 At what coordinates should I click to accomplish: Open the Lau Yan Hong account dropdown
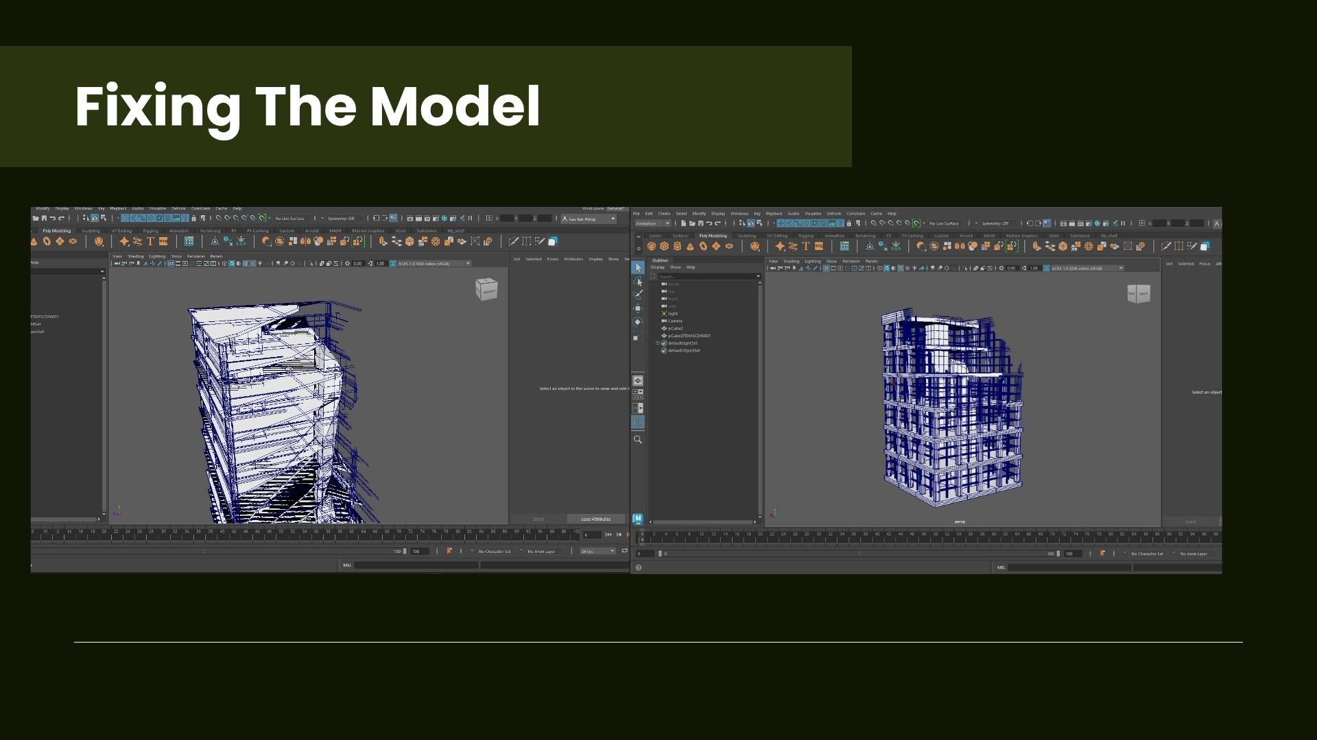pyautogui.click(x=589, y=219)
